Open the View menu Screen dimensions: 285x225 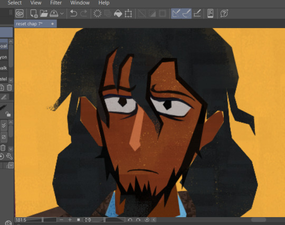pos(36,3)
